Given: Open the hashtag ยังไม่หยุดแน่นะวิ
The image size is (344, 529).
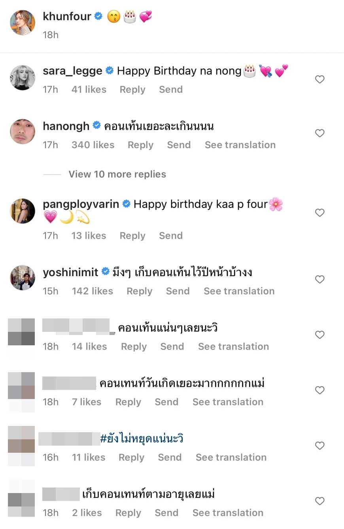Looking at the screenshot, I should (142, 439).
